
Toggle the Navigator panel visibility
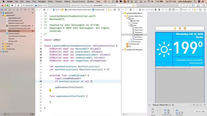[x=193, y=5]
